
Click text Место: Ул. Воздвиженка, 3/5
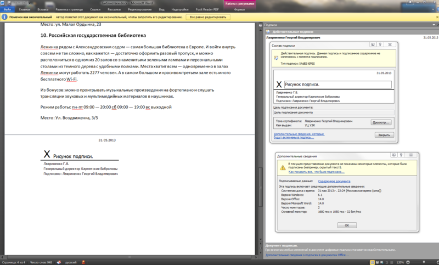tap(69, 118)
